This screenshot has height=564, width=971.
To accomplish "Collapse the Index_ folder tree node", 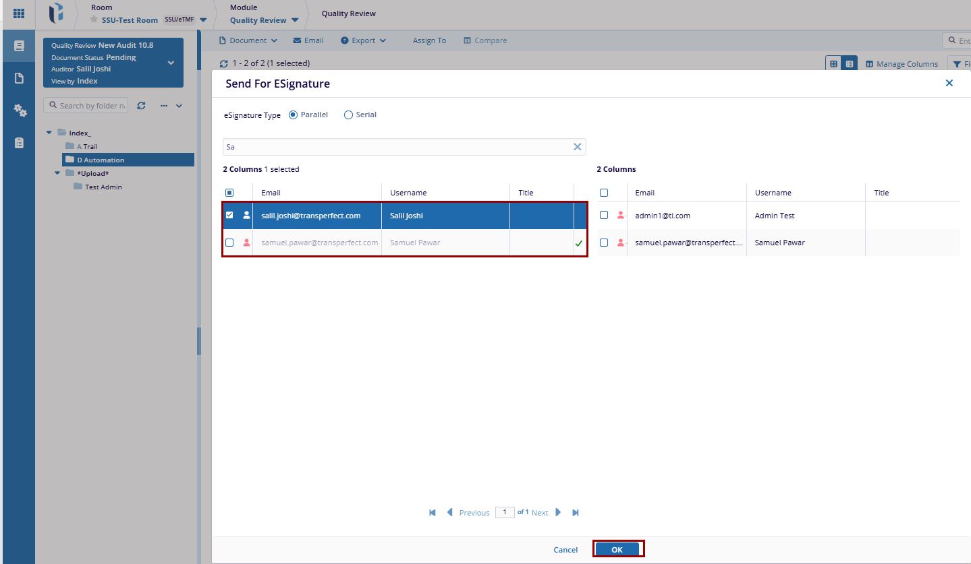I will (x=49, y=133).
